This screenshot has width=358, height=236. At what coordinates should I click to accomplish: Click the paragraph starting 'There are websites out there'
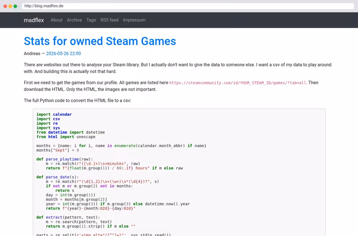tap(177, 68)
